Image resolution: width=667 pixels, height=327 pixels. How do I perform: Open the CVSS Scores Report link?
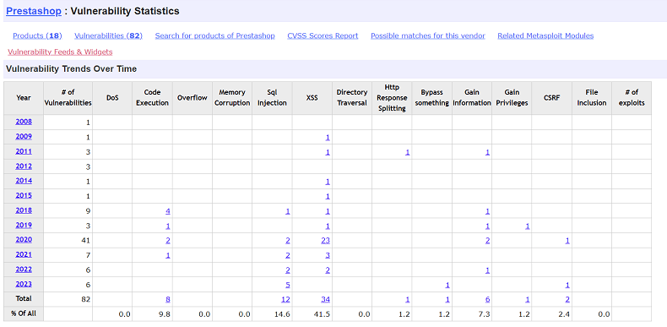323,35
